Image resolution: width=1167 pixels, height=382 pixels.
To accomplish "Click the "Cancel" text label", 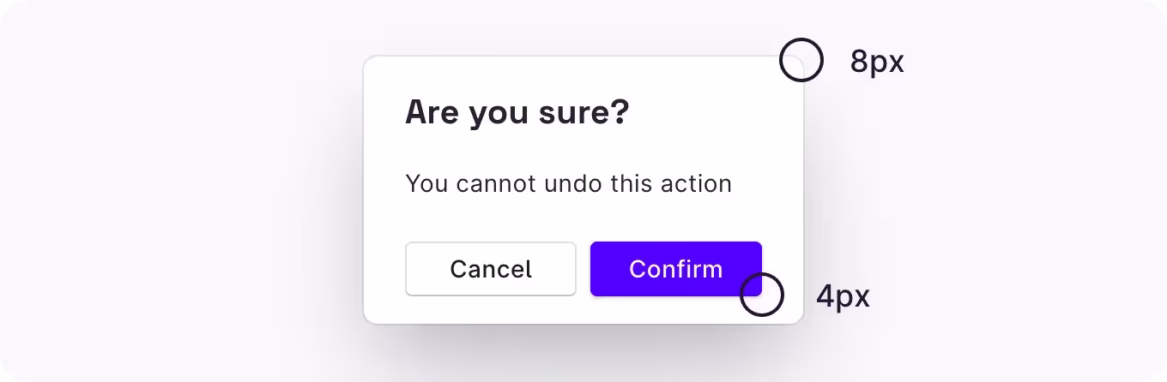I will pyautogui.click(x=490, y=269).
